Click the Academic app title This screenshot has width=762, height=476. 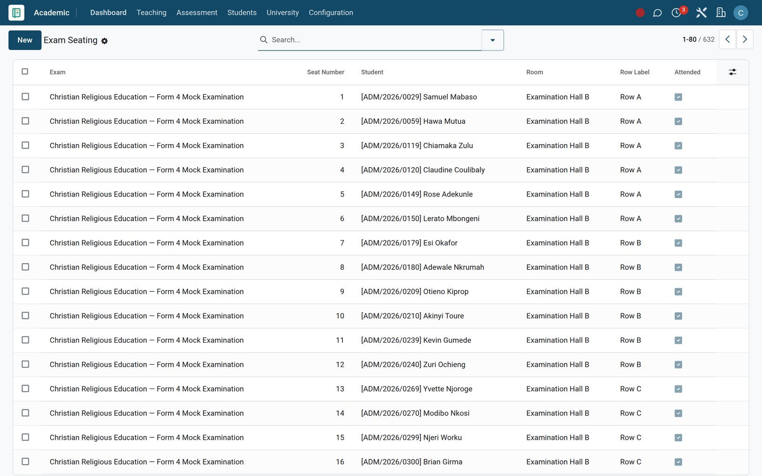click(51, 12)
